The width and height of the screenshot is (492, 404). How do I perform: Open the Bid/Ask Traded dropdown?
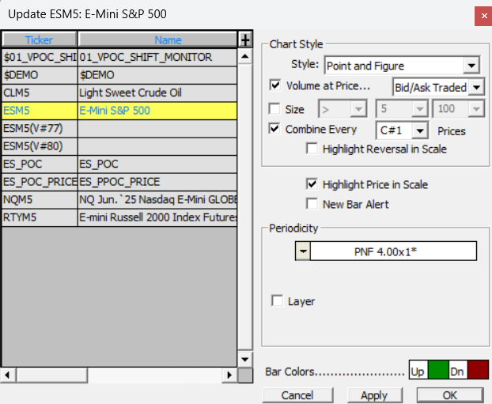(x=477, y=87)
